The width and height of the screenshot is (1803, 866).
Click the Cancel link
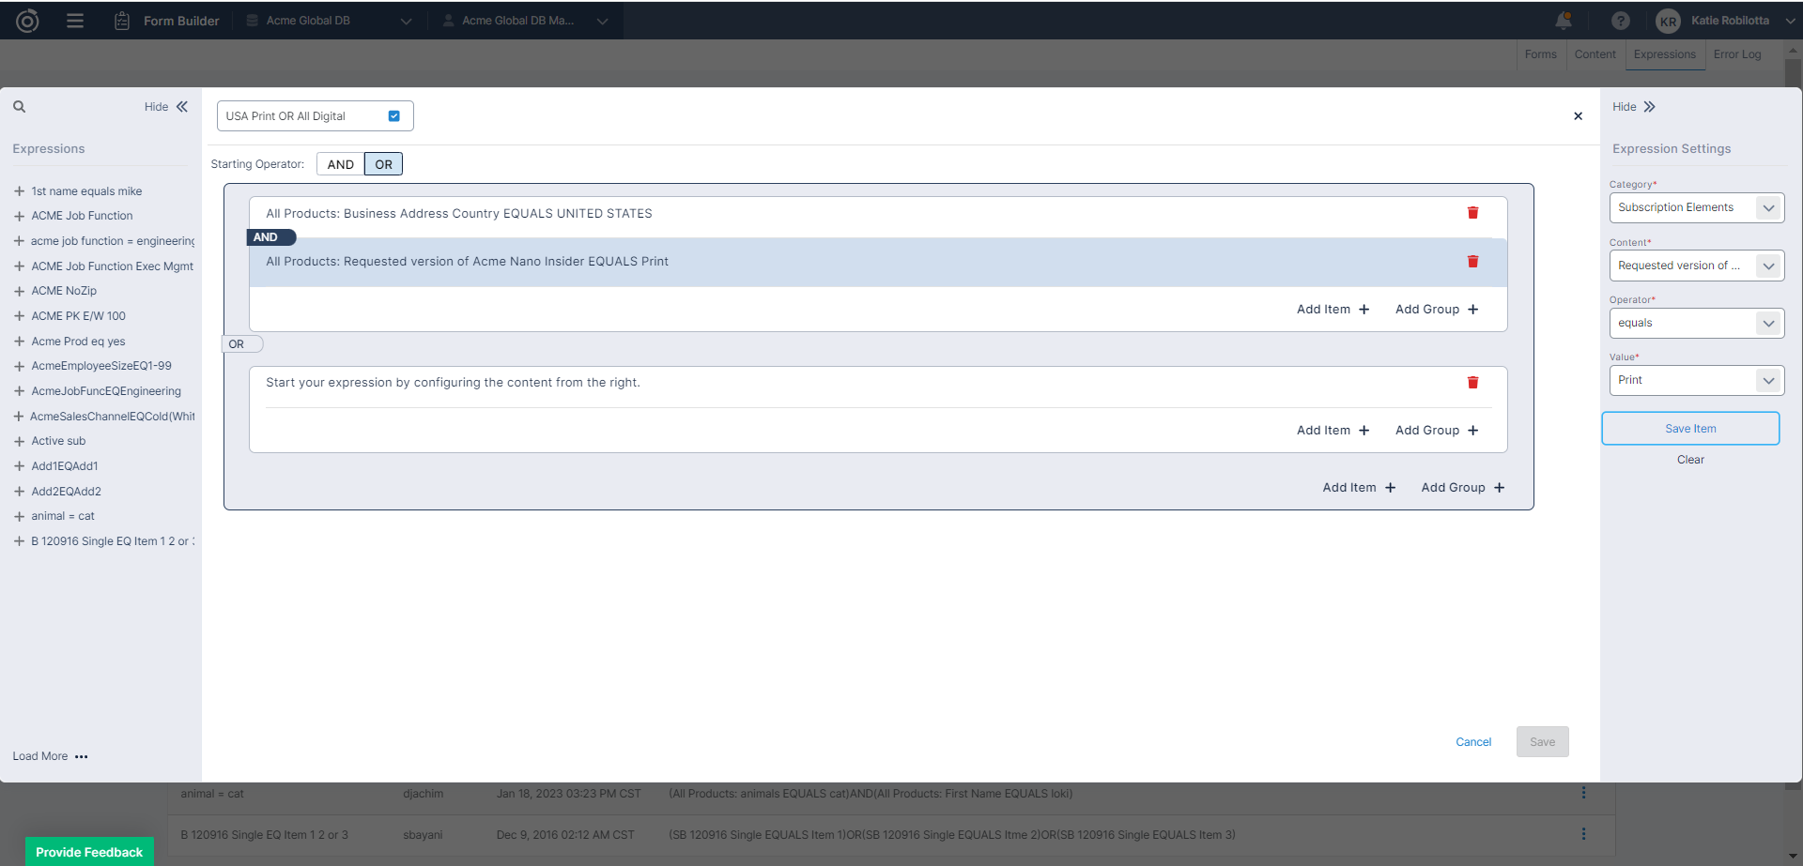coord(1472,742)
